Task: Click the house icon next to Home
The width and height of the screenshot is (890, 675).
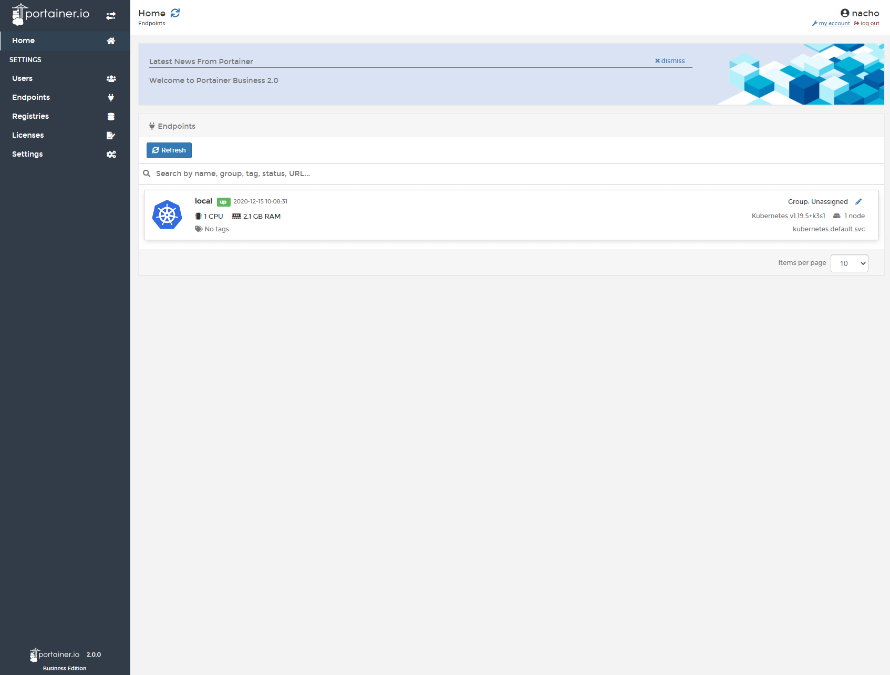Action: click(111, 41)
